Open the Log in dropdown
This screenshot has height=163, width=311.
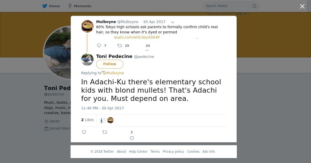[x=243, y=14]
